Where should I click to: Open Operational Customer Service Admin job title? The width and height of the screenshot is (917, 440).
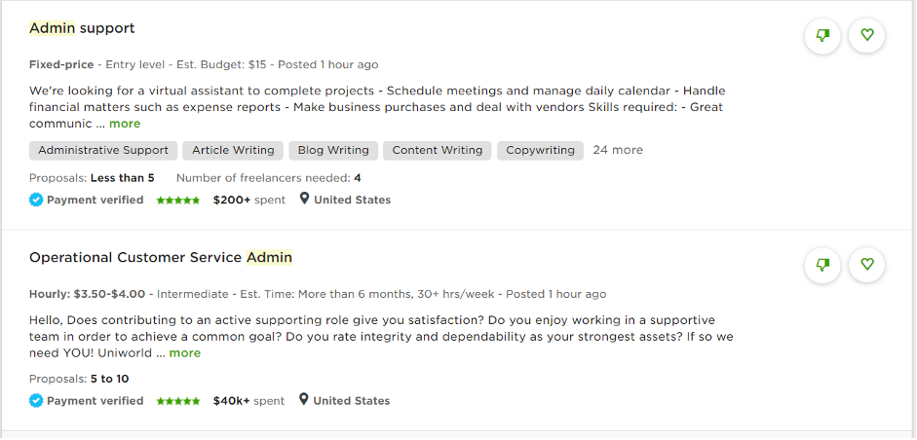(161, 258)
